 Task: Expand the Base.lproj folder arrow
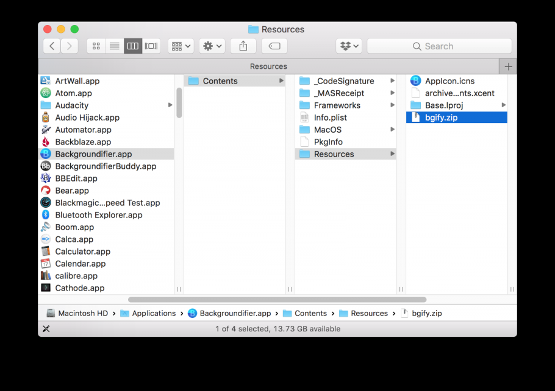click(503, 105)
